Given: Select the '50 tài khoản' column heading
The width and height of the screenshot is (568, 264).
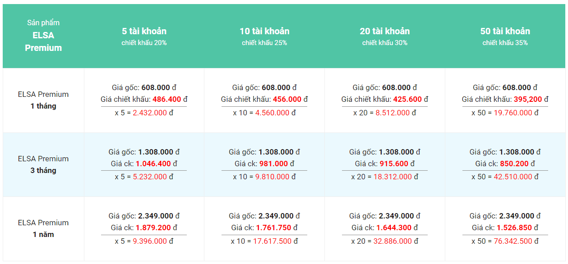Looking at the screenshot, I should 505,31.
